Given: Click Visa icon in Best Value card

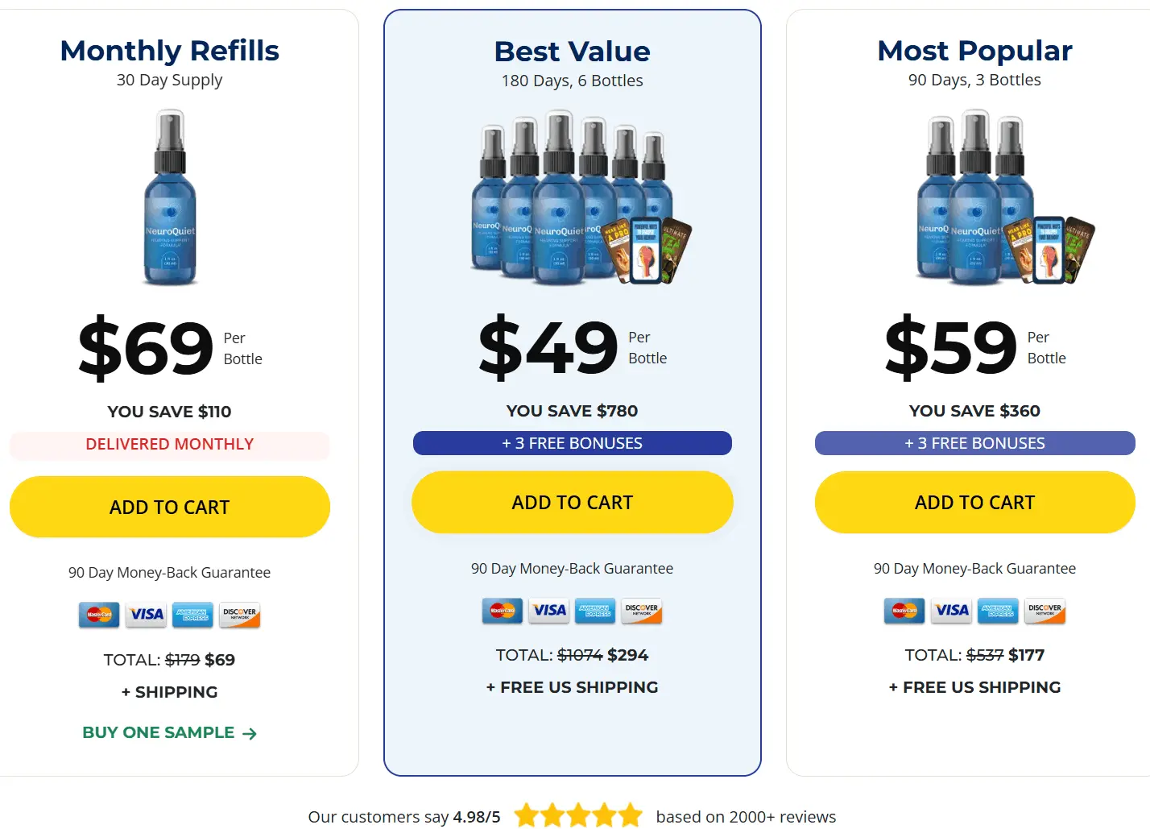Looking at the screenshot, I should coord(550,611).
